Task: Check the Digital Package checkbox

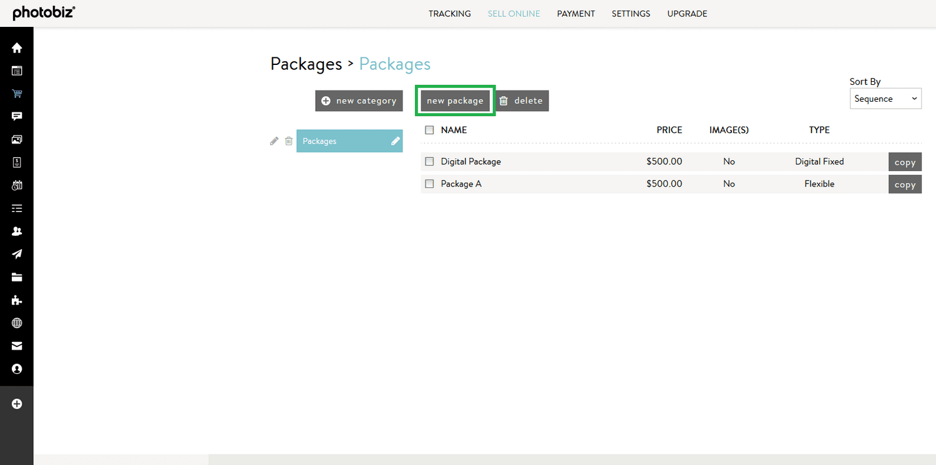Action: 429,161
